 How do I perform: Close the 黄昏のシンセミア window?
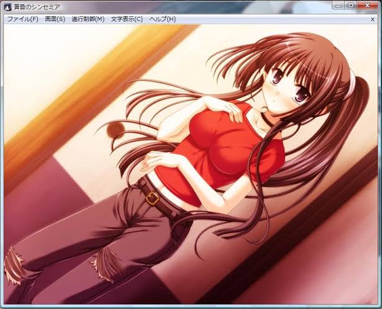(368, 6)
